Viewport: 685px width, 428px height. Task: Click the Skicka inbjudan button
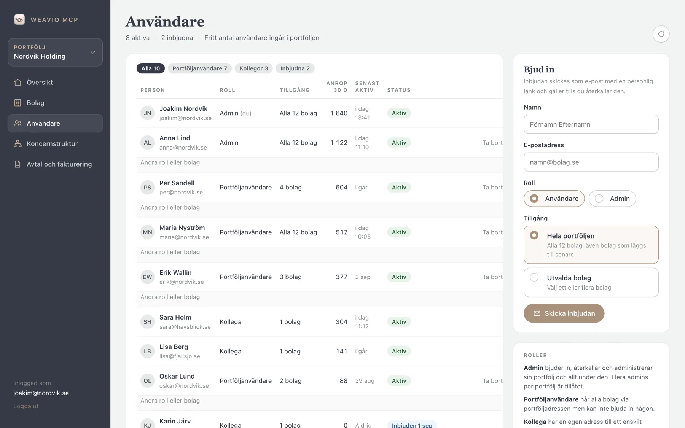pos(564,313)
